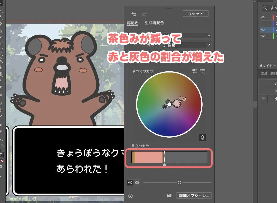Open the info icon in panel corner
The height and width of the screenshot is (203, 277).
[x=130, y=196]
